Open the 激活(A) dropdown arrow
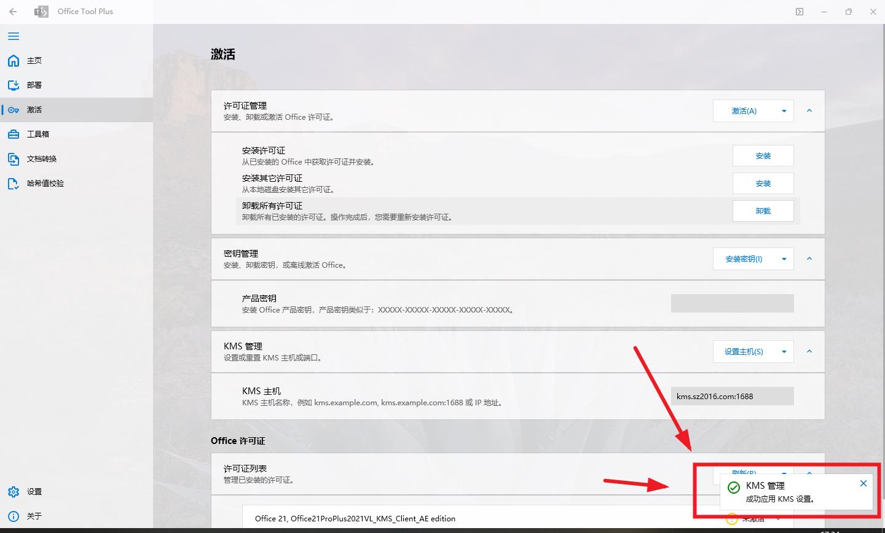This screenshot has width=885, height=533. pos(784,111)
